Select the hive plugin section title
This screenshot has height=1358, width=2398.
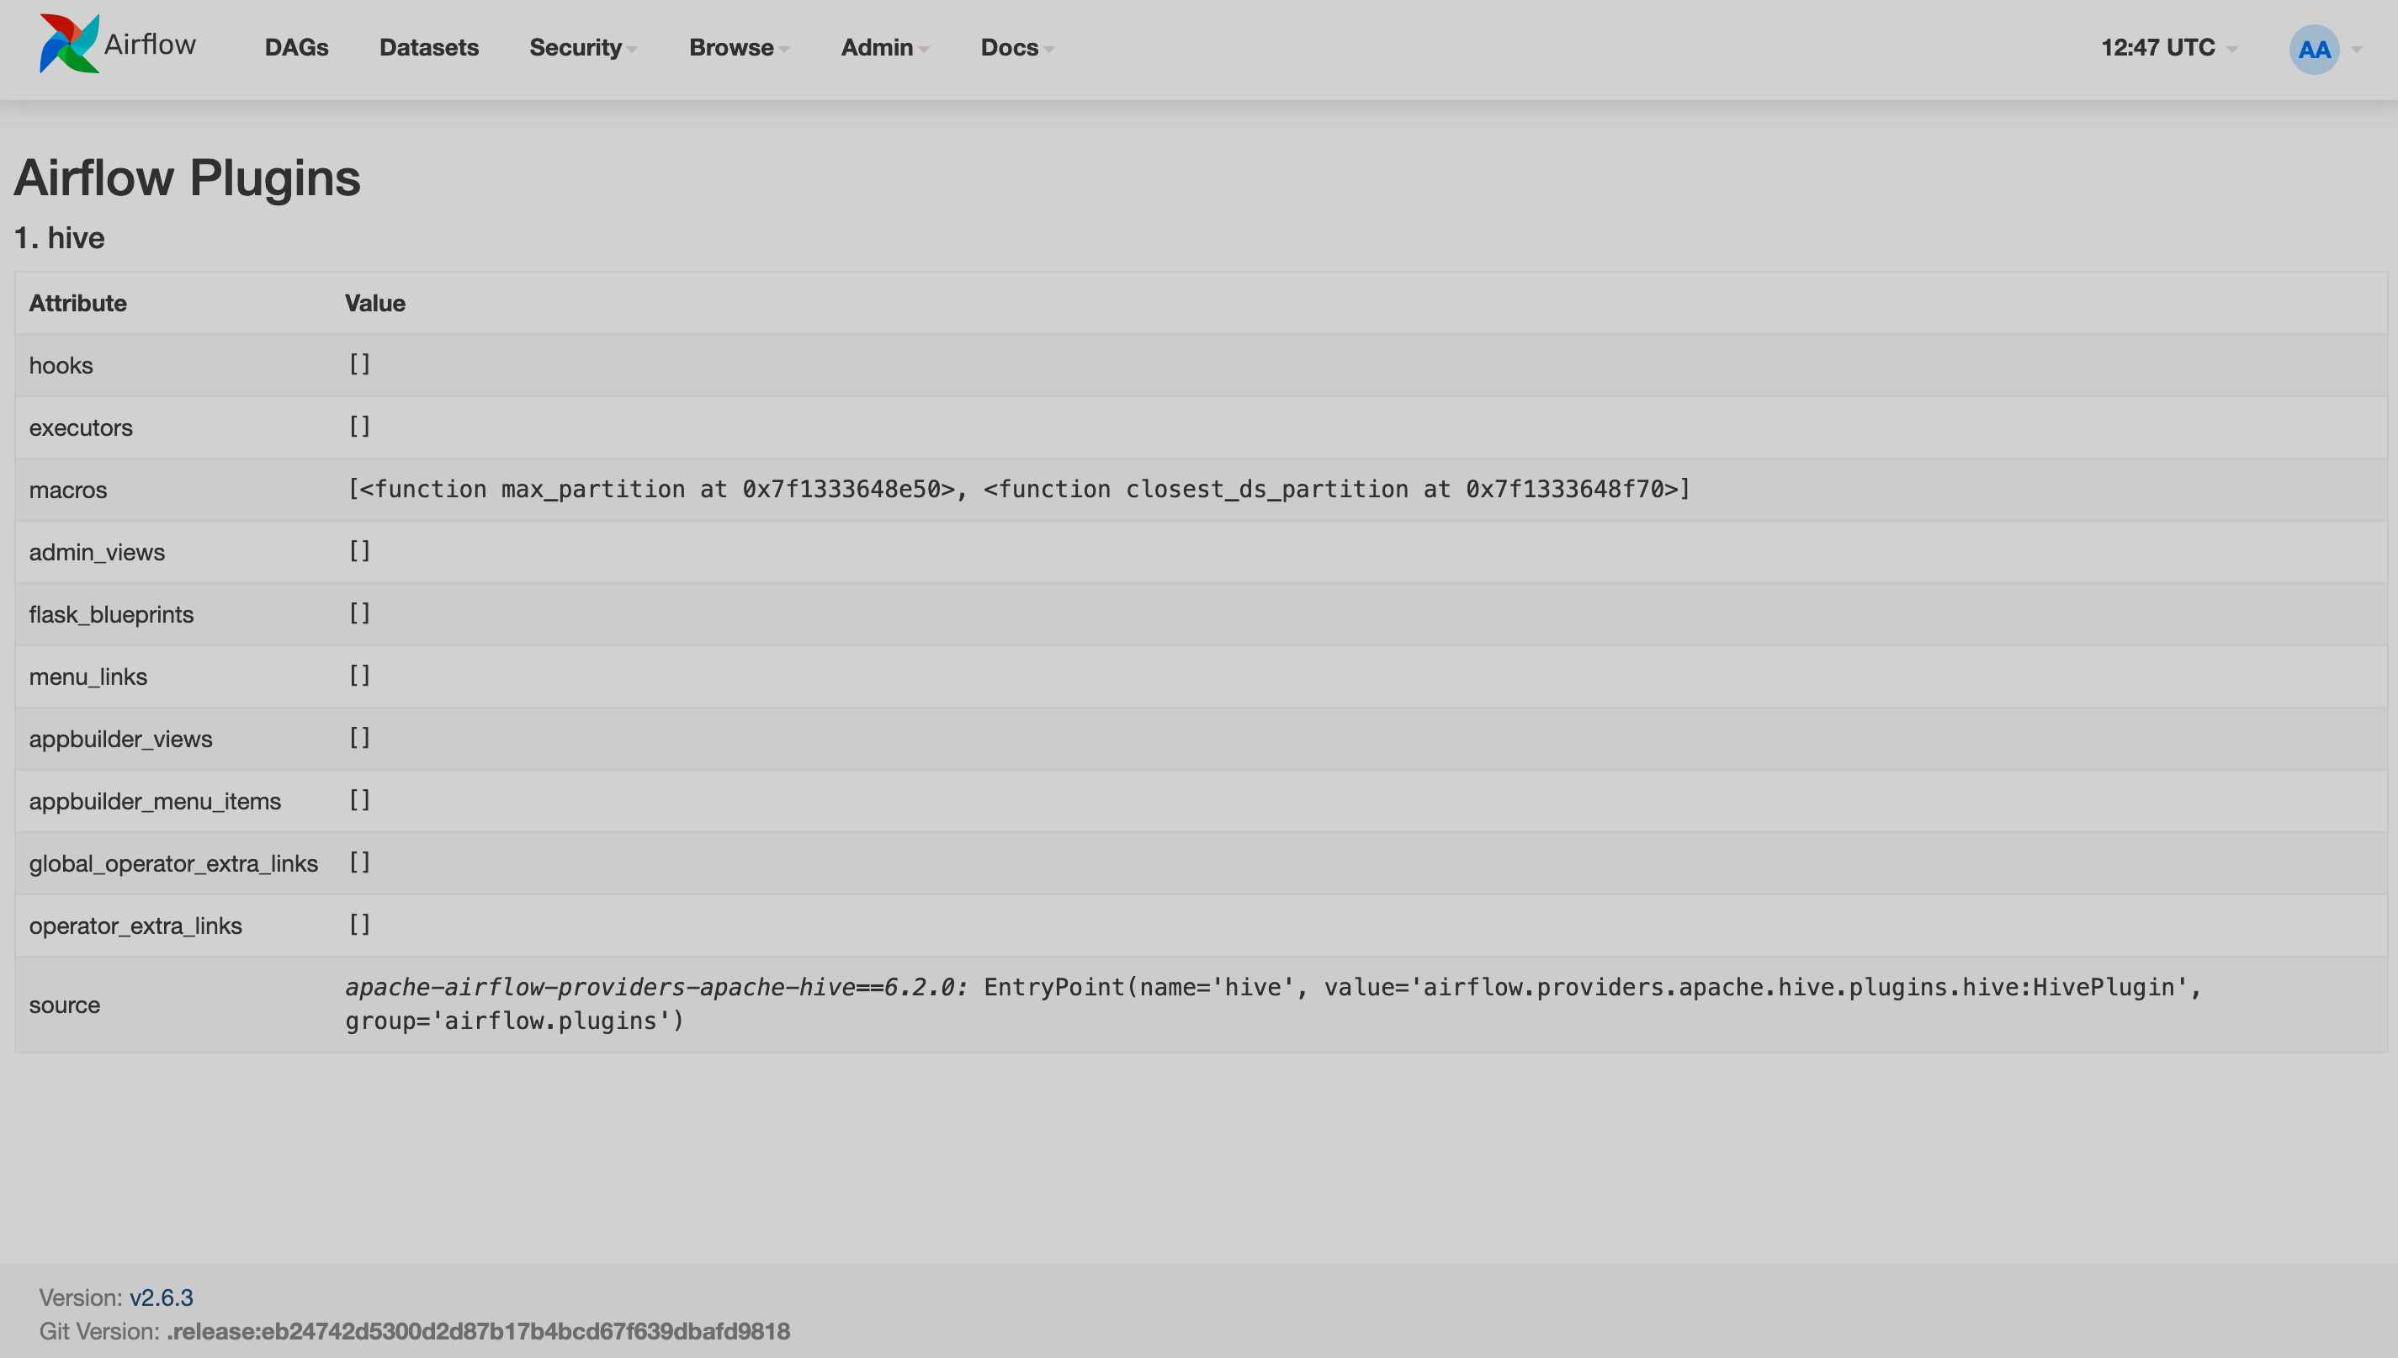[59, 238]
